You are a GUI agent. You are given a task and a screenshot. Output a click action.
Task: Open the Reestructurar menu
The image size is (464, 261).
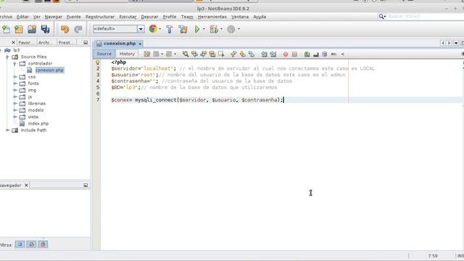pyautogui.click(x=100, y=17)
